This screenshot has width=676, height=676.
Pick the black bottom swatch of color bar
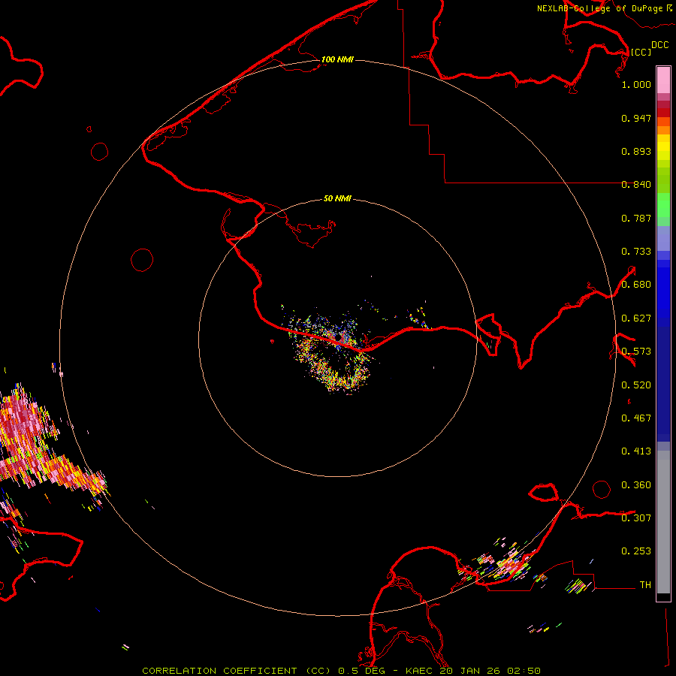663,597
